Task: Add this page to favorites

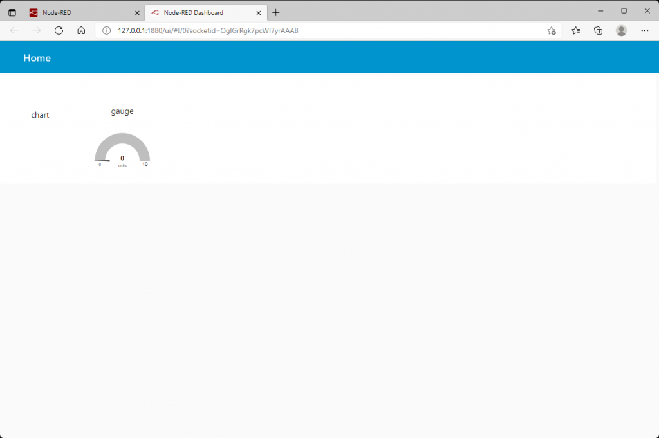Action: [x=552, y=31]
